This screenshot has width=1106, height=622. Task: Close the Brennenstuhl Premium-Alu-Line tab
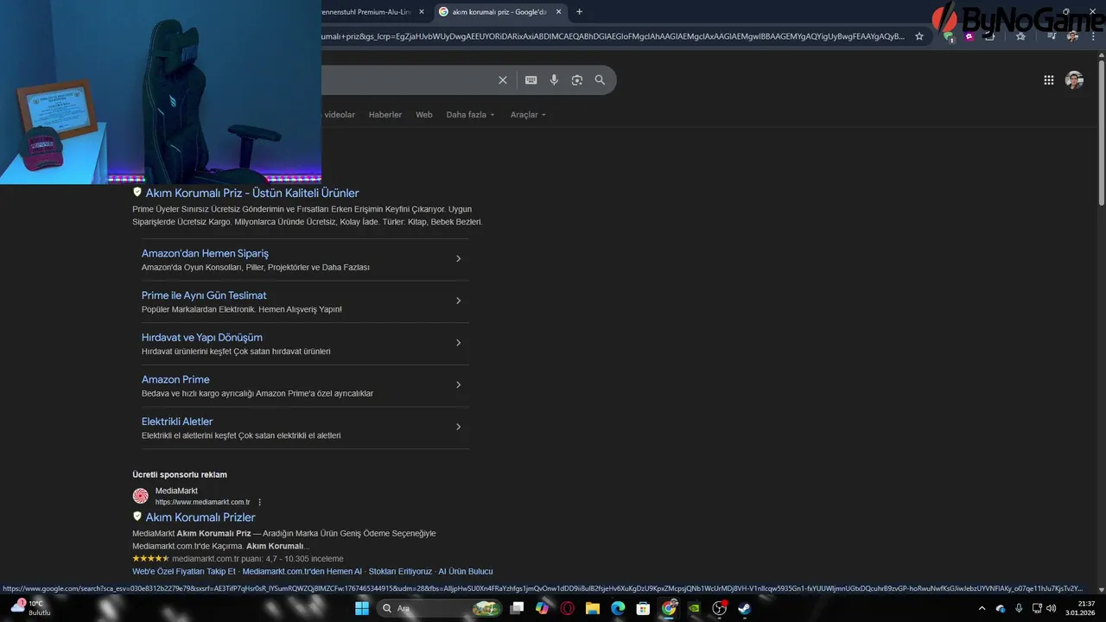[422, 12]
